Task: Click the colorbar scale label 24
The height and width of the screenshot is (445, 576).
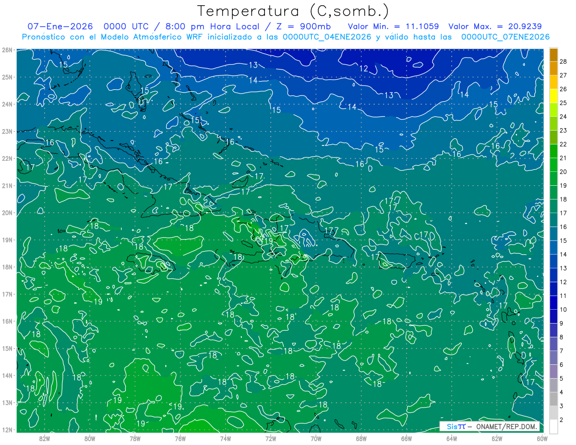Action: point(563,117)
